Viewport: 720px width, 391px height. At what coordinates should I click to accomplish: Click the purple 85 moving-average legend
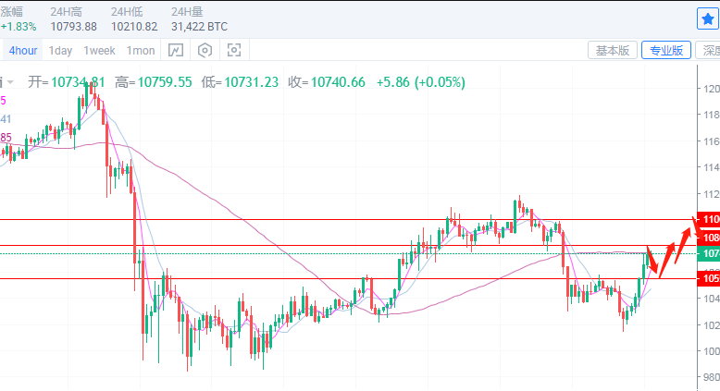(x=6, y=138)
